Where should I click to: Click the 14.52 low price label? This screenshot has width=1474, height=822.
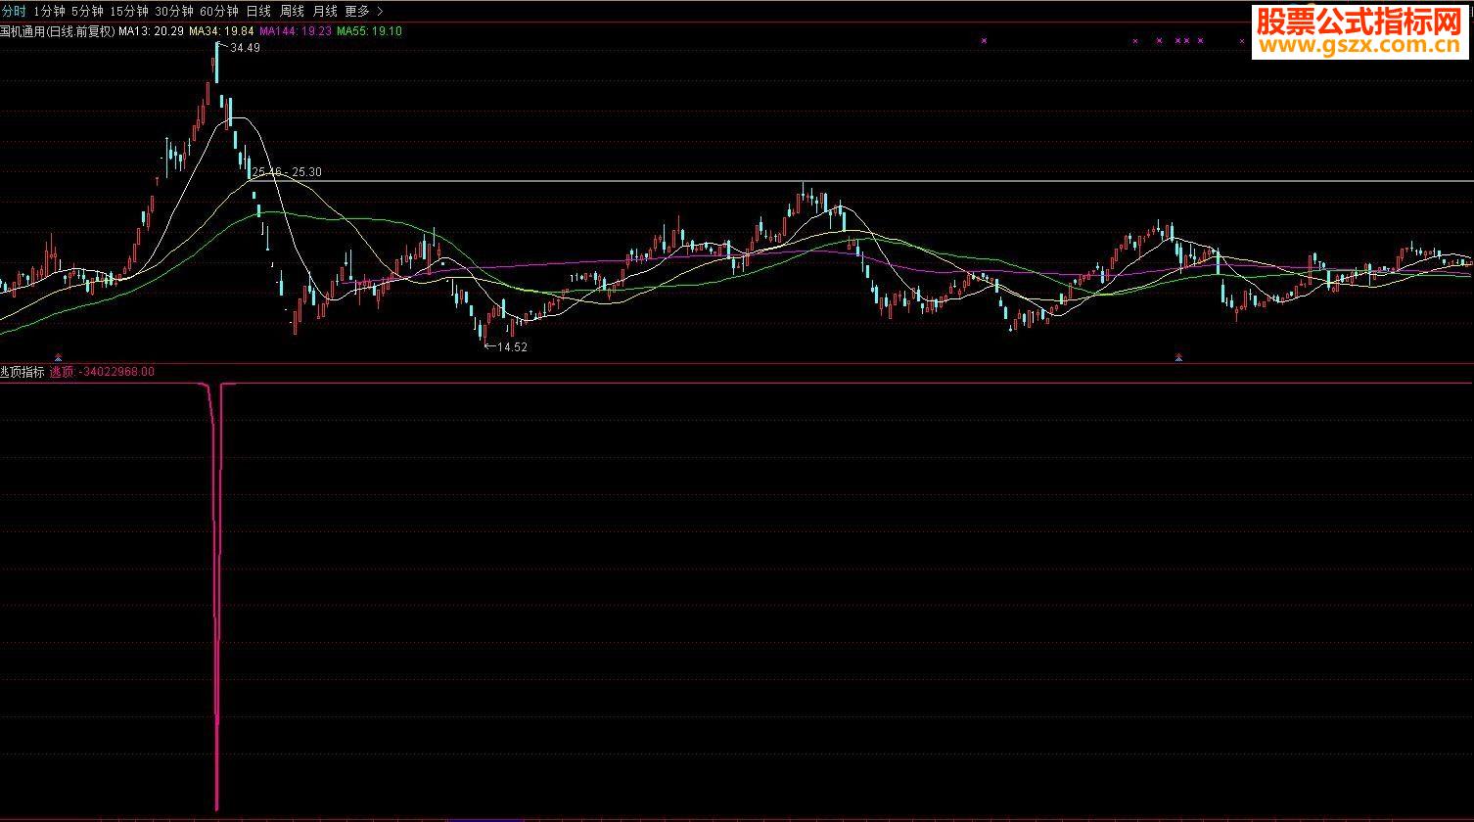[x=512, y=347]
